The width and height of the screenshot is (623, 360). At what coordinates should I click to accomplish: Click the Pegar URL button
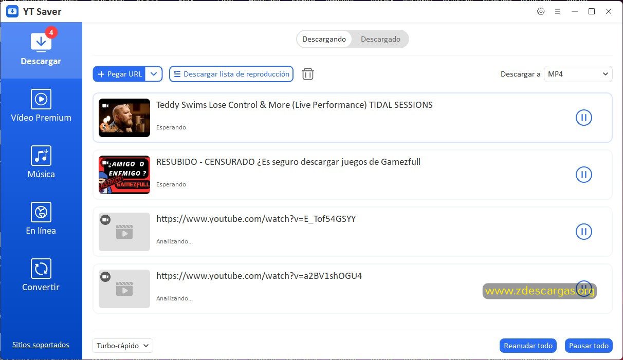(x=119, y=74)
